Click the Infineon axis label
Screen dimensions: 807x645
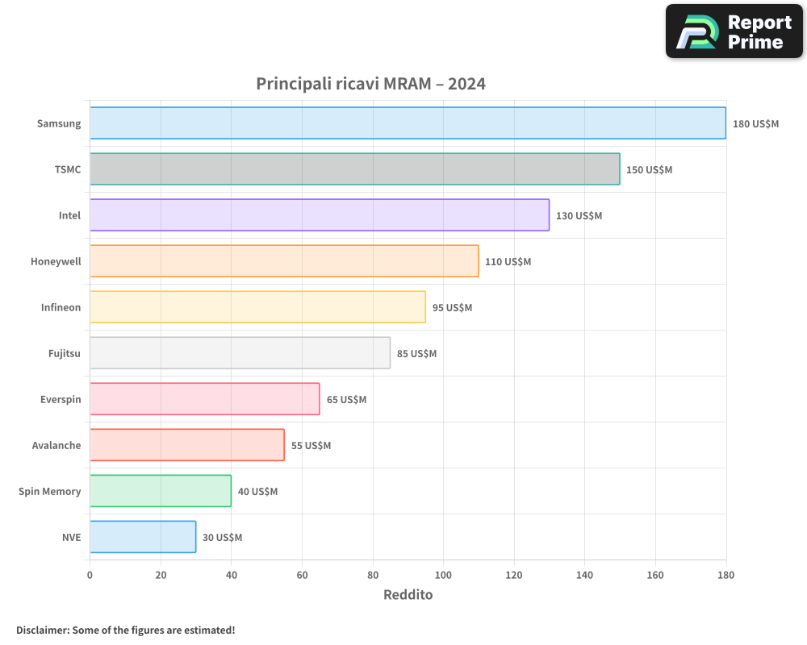[56, 307]
